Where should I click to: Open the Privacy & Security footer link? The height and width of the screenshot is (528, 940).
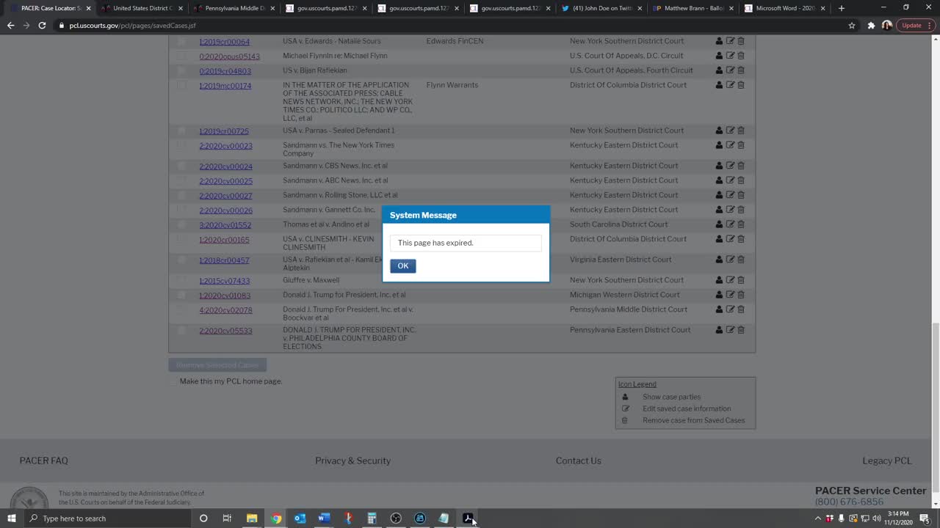click(352, 461)
